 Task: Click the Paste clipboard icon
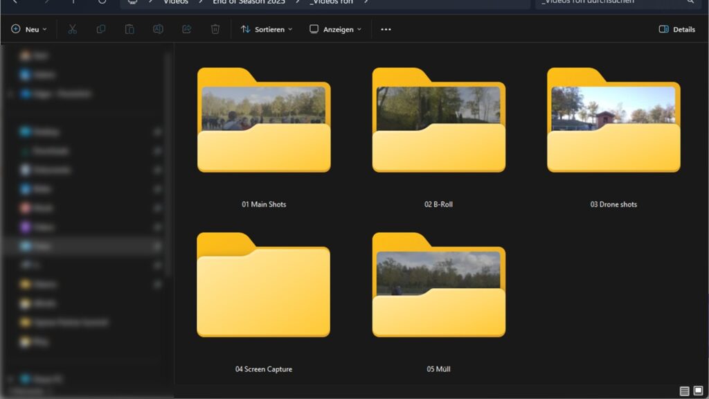(129, 29)
